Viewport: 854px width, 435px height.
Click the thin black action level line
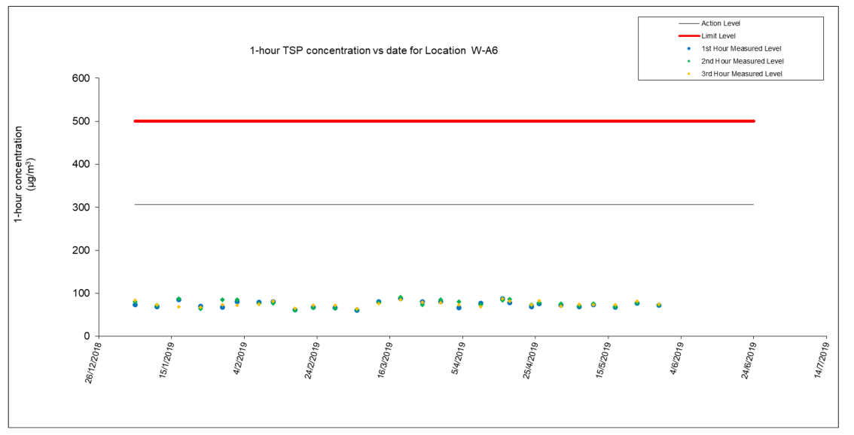click(x=444, y=204)
